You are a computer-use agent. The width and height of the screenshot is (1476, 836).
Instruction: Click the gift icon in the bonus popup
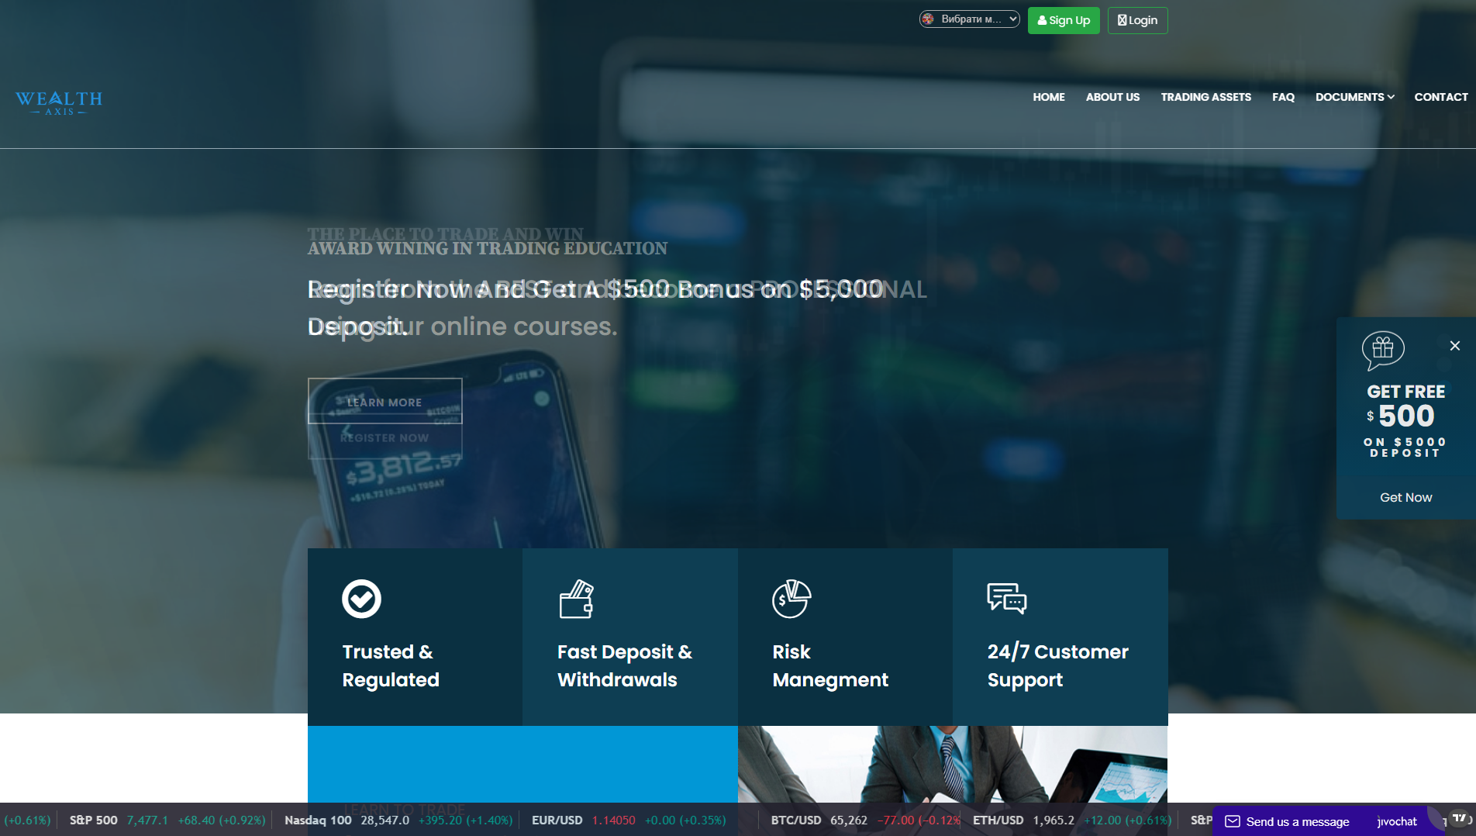[x=1383, y=350]
